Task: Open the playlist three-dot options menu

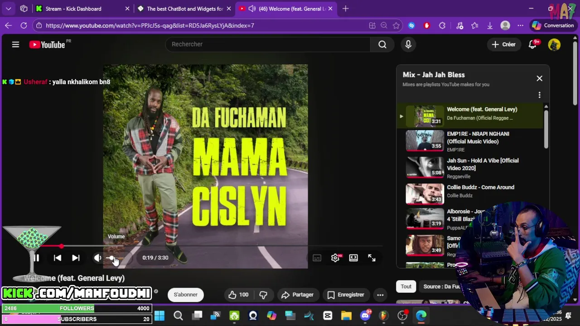Action: tap(539, 95)
